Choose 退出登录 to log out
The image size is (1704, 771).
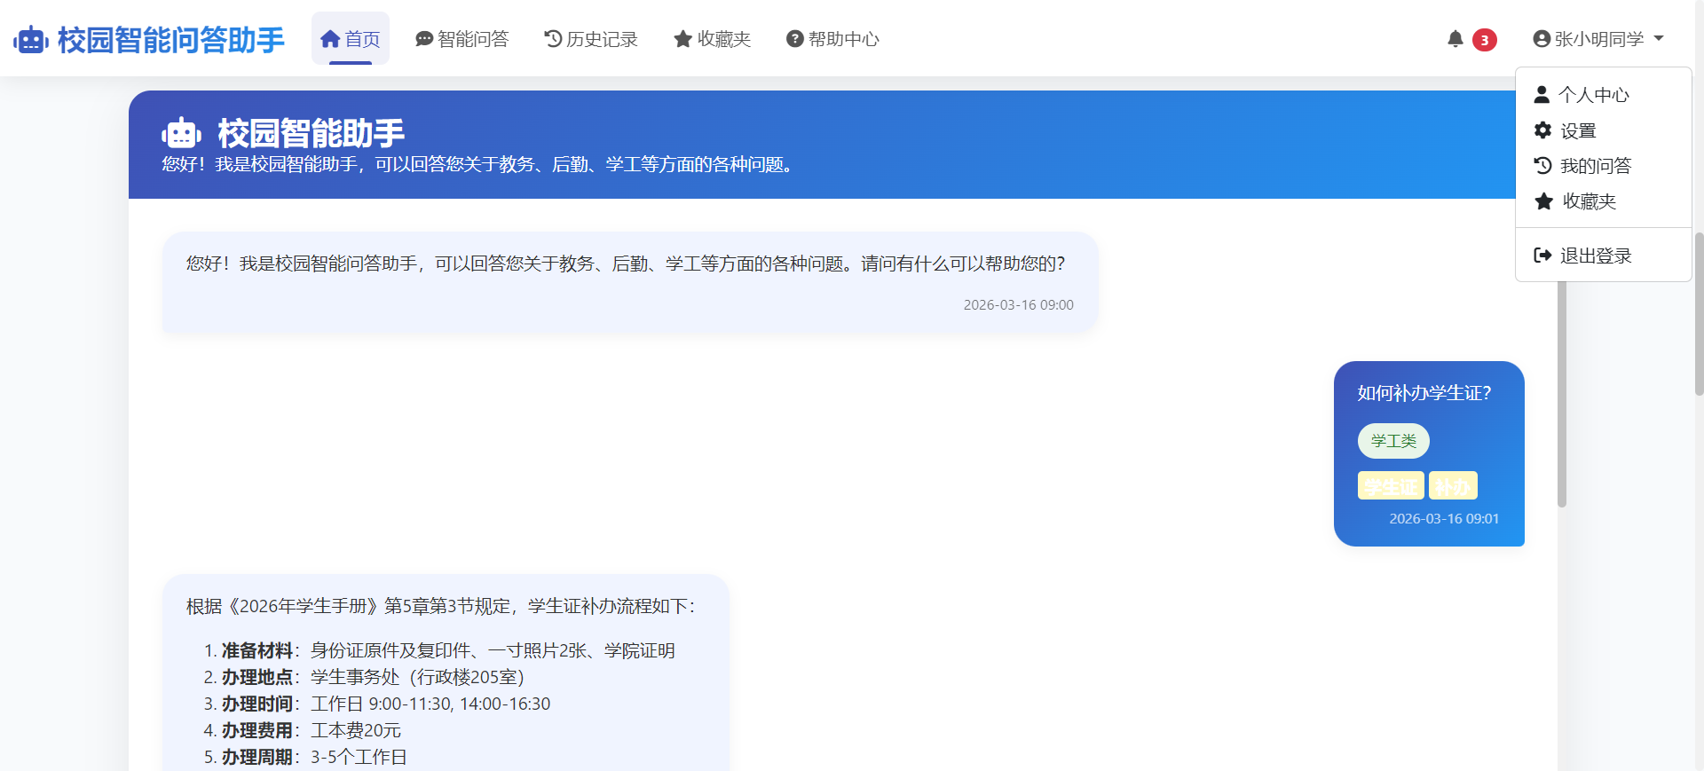click(1604, 256)
